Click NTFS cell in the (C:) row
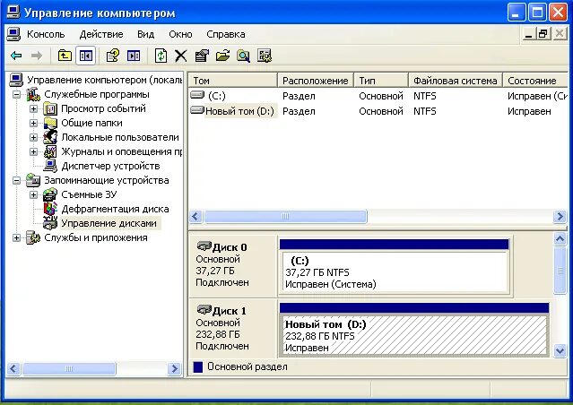The height and width of the screenshot is (405, 573). coord(425,96)
